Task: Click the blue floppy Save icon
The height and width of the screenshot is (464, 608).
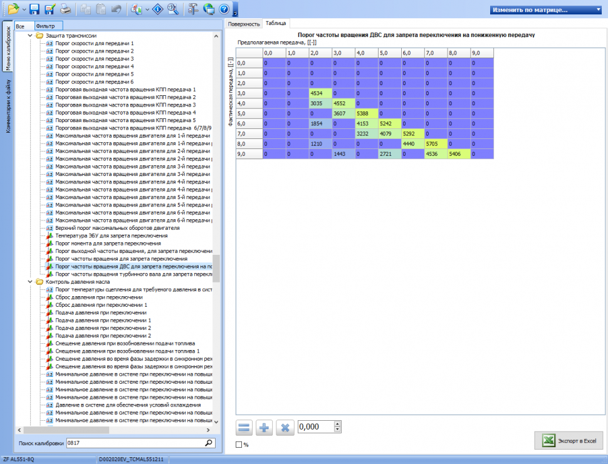Action: [34, 9]
